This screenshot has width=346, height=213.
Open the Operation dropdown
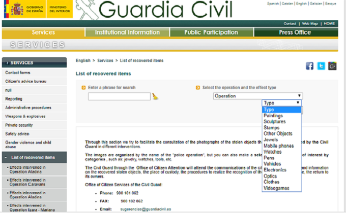tap(258, 96)
